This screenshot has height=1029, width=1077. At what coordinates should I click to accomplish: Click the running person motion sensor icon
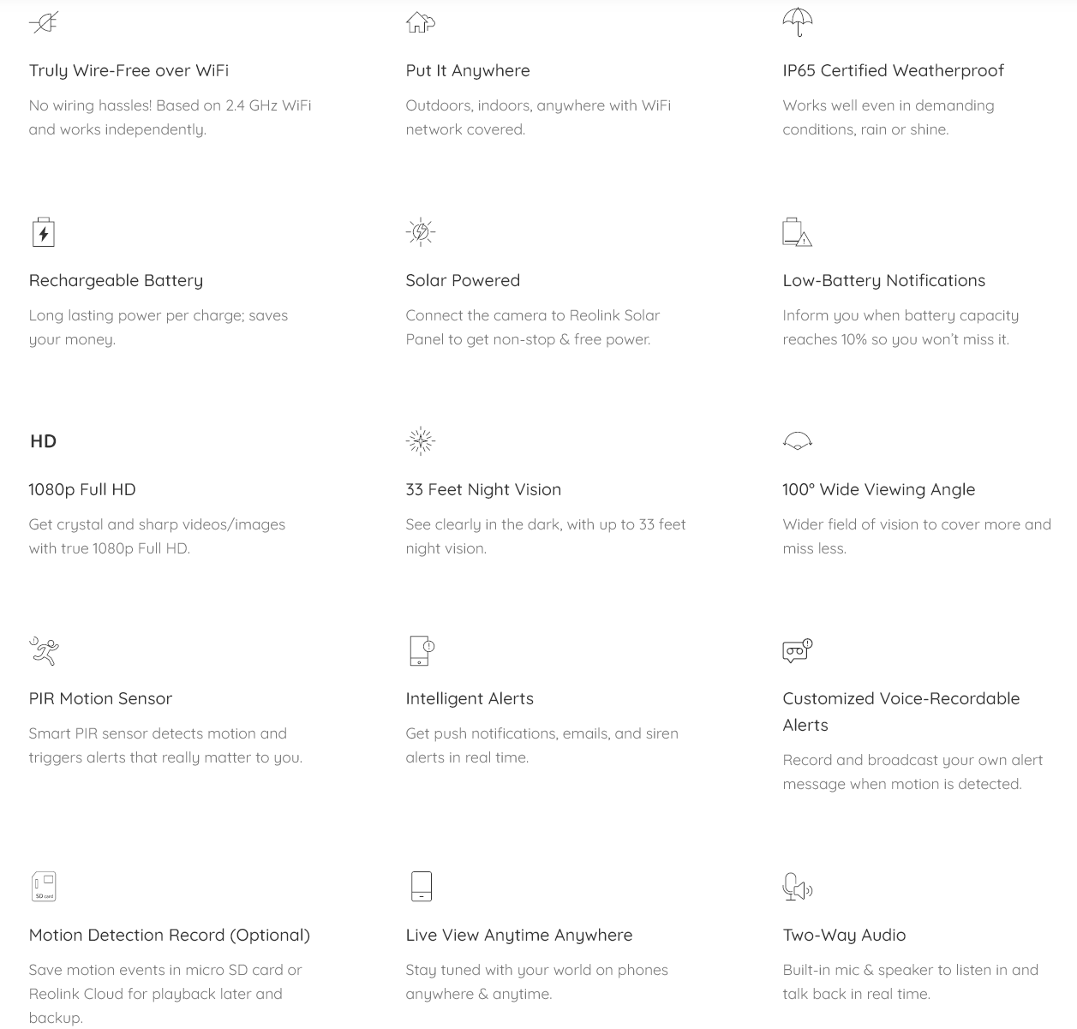pyautogui.click(x=44, y=650)
